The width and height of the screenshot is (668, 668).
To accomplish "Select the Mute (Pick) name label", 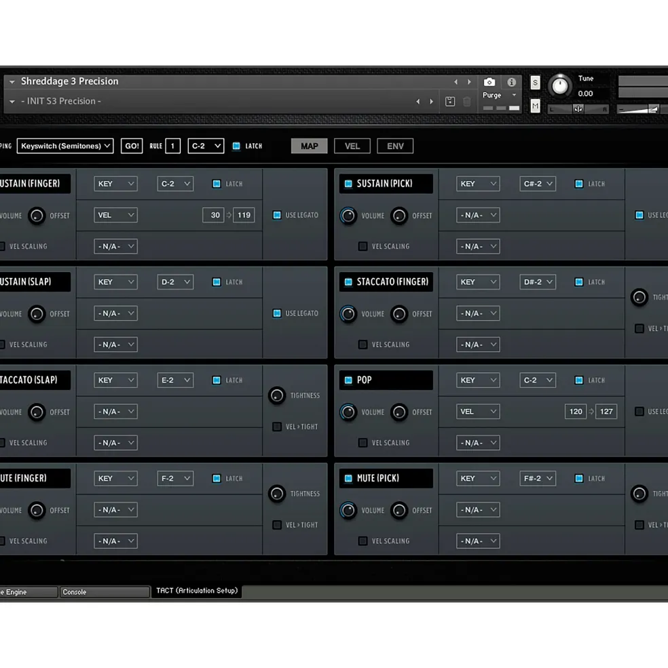I will click(378, 478).
